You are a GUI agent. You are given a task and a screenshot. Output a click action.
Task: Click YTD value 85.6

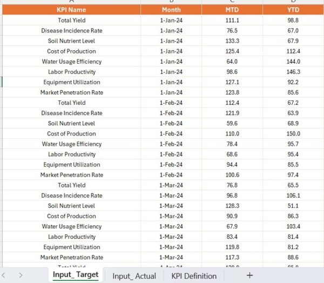coord(293,92)
